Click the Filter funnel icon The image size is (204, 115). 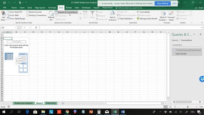click(x=92, y=13)
